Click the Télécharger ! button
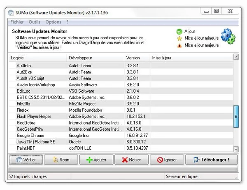This screenshot has width=247, height=190. 212,160
